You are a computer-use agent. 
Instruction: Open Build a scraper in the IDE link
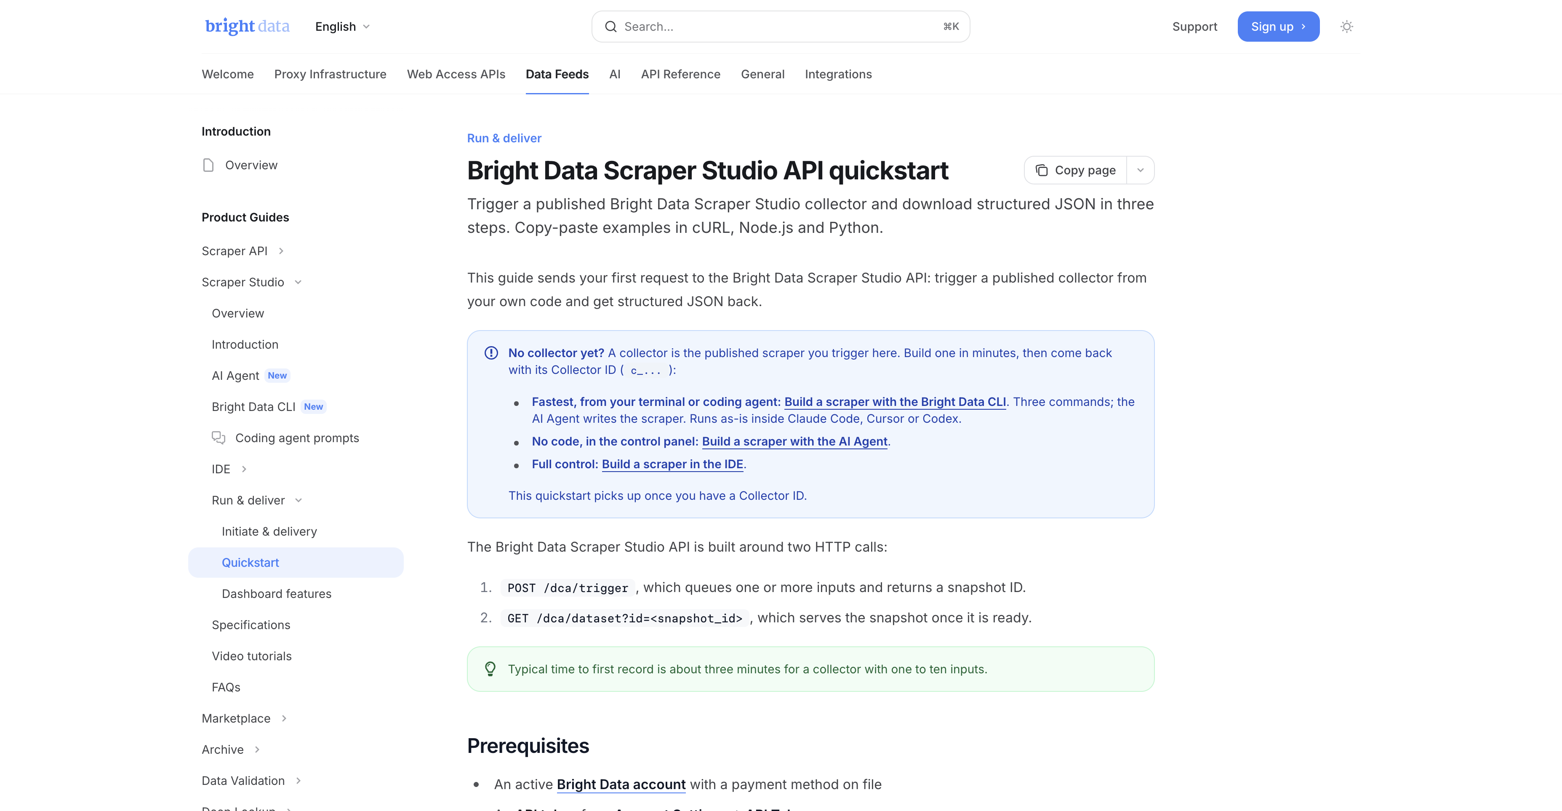[x=672, y=464]
